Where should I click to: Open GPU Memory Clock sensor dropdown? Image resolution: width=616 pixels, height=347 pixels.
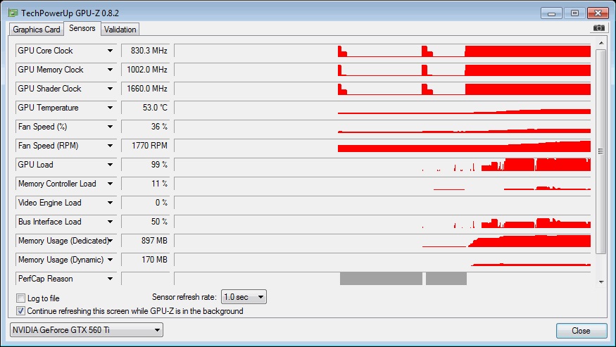click(110, 70)
